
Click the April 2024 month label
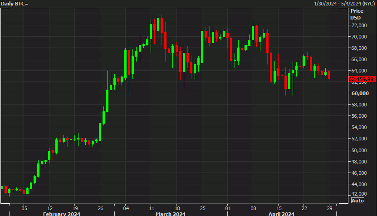pyautogui.click(x=281, y=214)
